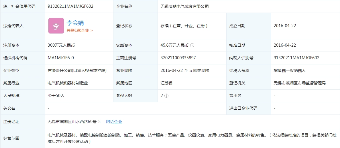Open legal representative 李会娟 profile link

click(75, 23)
